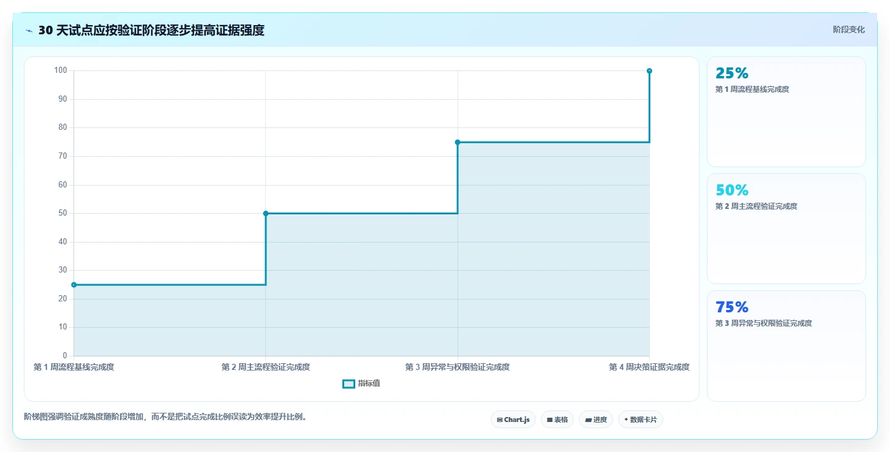Click card caption 第 2 周主流程验证完成度
The width and height of the screenshot is (890, 452).
(x=756, y=206)
